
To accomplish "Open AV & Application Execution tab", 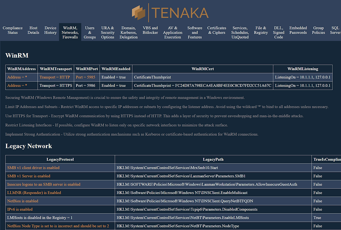I will pos(173,32).
